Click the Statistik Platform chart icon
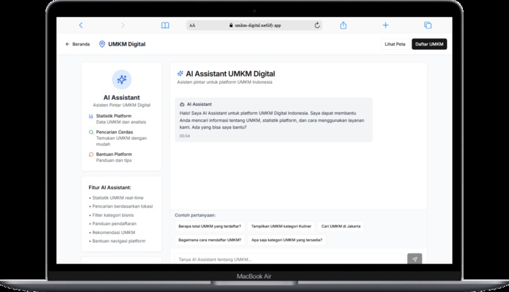 point(91,116)
